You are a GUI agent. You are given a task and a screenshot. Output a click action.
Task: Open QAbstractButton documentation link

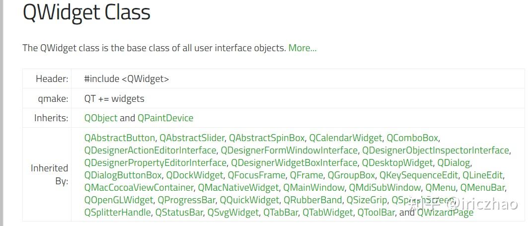coord(119,138)
